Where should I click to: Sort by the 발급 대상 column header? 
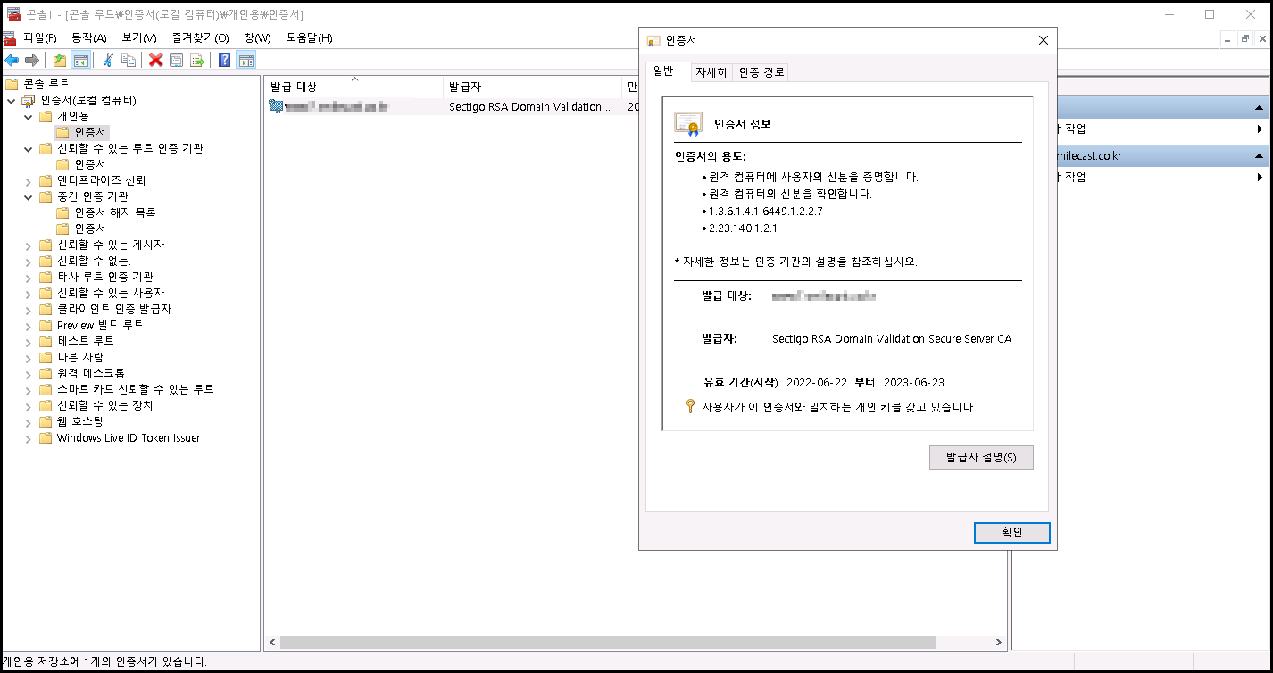coord(354,87)
